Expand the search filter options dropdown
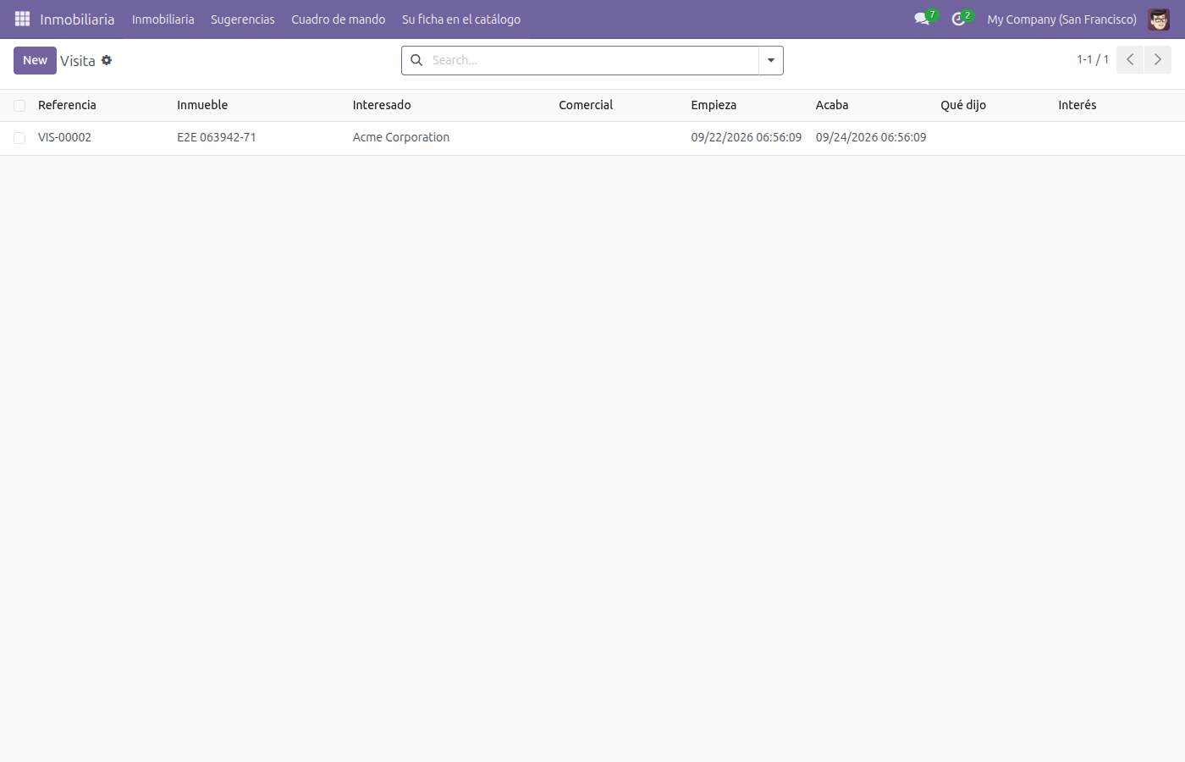This screenshot has height=762, width=1185. [771, 60]
